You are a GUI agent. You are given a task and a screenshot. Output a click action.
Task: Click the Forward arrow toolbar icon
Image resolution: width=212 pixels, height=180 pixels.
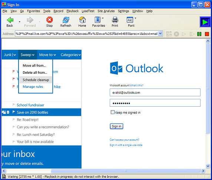coord(30,20)
